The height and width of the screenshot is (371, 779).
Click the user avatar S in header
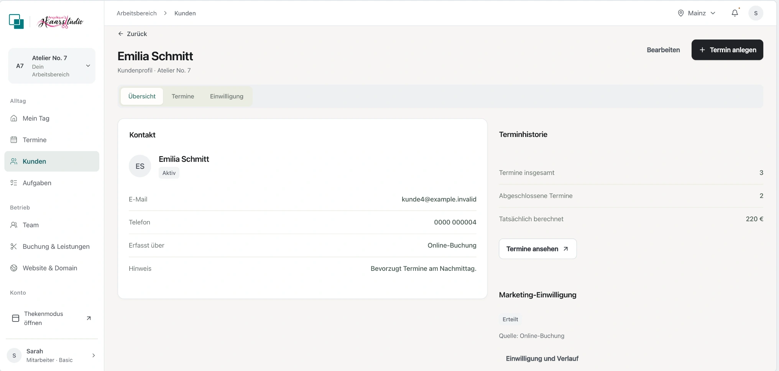[756, 13]
